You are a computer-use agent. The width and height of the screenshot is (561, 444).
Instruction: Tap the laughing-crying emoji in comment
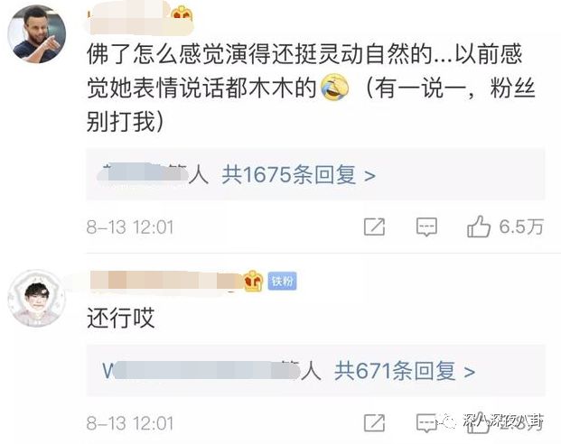pyautogui.click(x=334, y=88)
